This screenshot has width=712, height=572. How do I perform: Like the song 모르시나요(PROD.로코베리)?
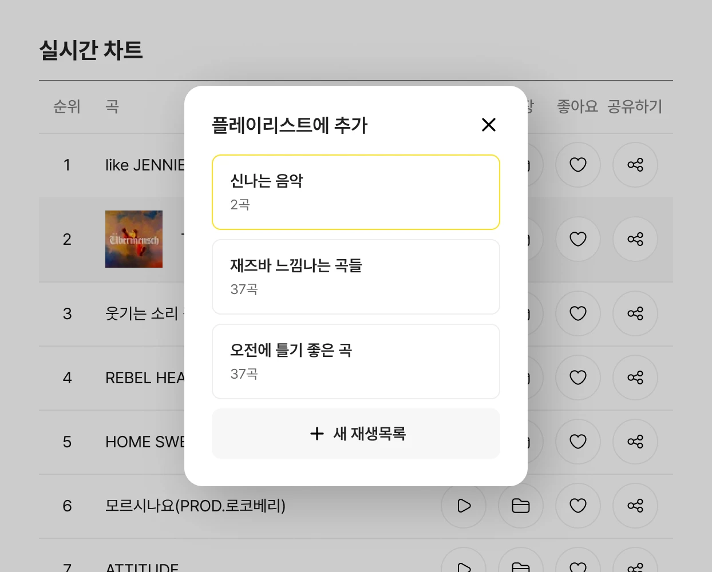[578, 506]
